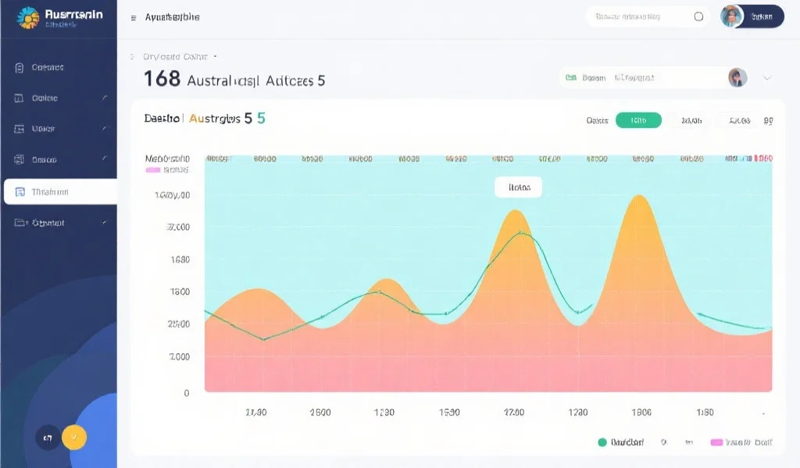
Task: Click the pink legend swatch under the chart's axis title
Action: pyautogui.click(x=153, y=170)
